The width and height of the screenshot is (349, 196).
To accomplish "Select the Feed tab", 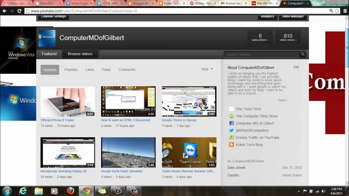I will coord(106,70).
